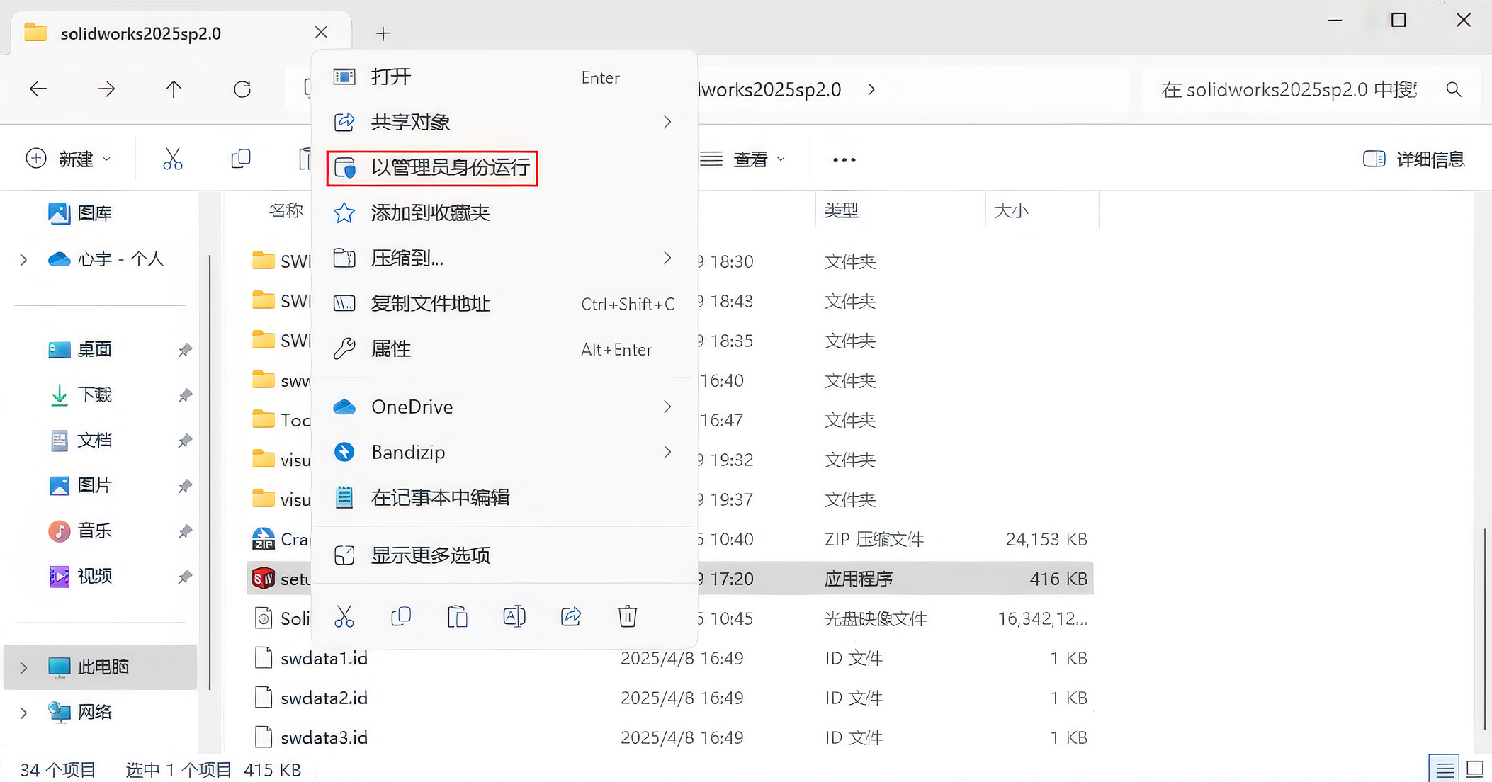Open the 共享对象 submenu

[504, 122]
